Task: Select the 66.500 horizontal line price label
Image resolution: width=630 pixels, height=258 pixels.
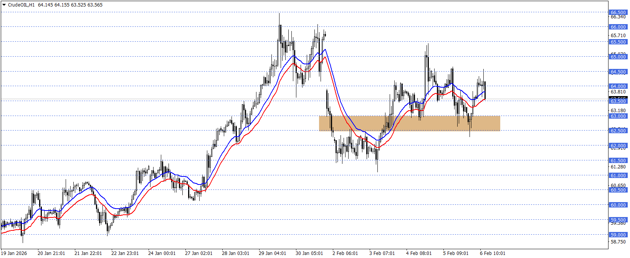Action: pyautogui.click(x=618, y=12)
